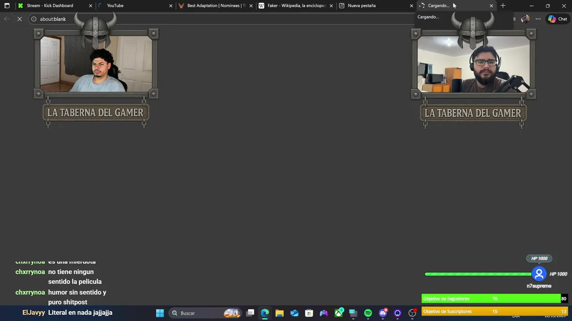Open the Windows Start menu
The image size is (572, 321).
(160, 313)
